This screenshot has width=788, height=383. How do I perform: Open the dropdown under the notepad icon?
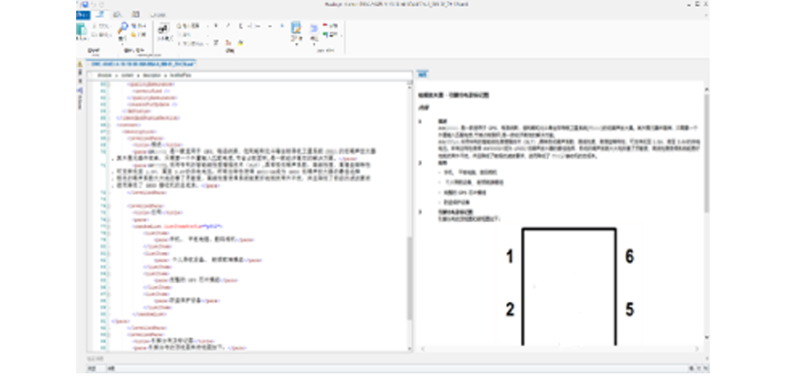pyautogui.click(x=297, y=40)
